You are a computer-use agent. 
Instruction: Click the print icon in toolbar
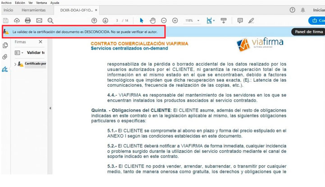(x=28, y=21)
